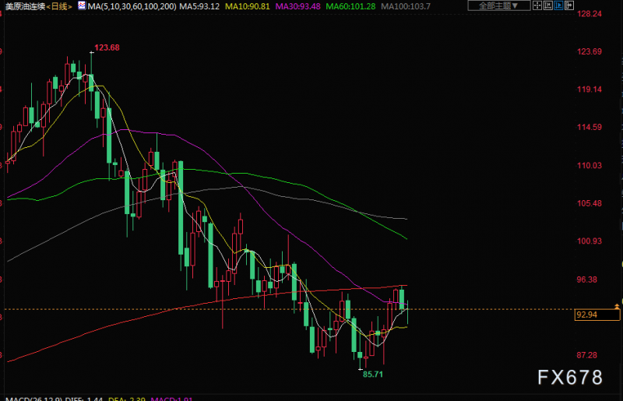Viewport: 623px width, 401px height.
Task: Select the yellow MA10:90.81 label
Action: 247,6
